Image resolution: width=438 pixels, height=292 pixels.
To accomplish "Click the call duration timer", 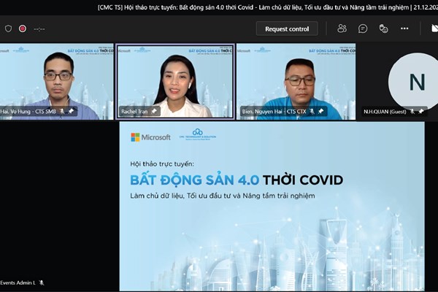I will pos(39,28).
